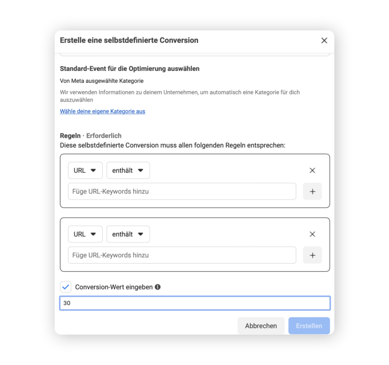Click the second enthält dropdown arrow caret
The image size is (389, 365).
(141, 234)
